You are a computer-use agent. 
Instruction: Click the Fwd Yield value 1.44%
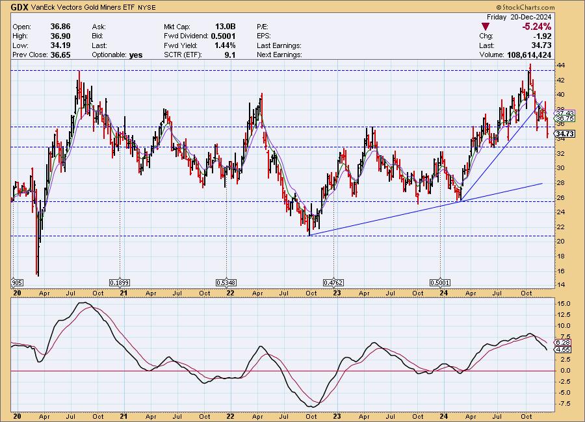click(x=225, y=45)
